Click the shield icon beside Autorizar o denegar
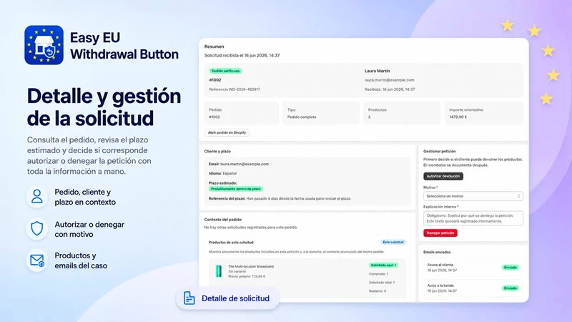This screenshot has height=322, width=572. (x=37, y=229)
